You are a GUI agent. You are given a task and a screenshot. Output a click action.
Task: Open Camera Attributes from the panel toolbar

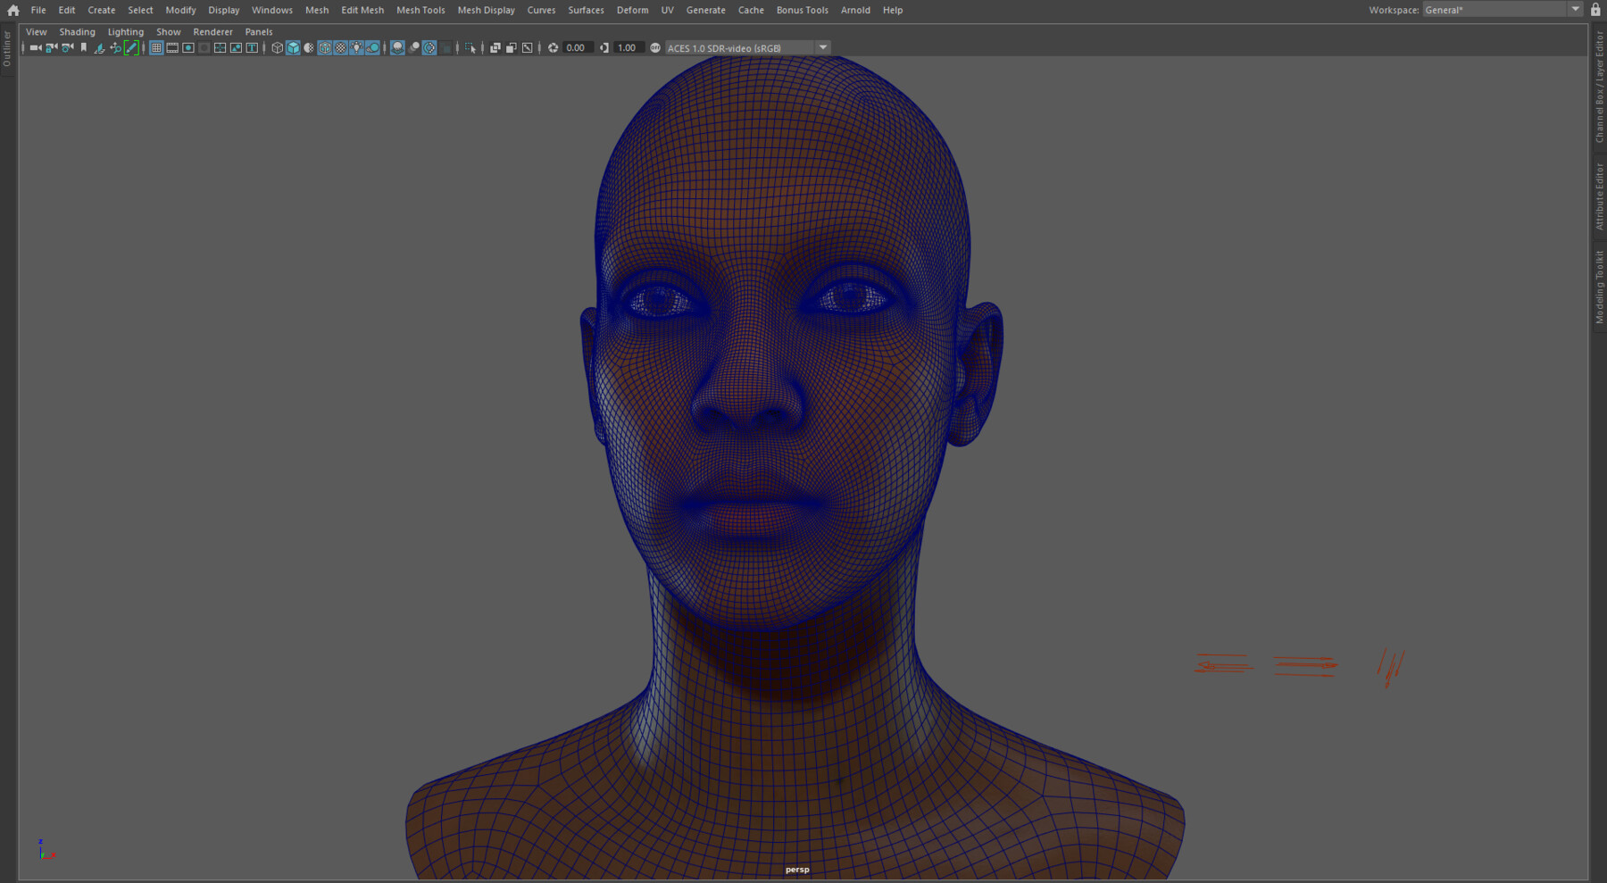point(68,47)
